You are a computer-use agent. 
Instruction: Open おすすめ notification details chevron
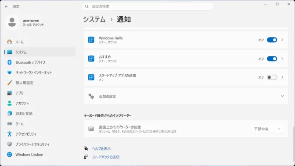(x=282, y=59)
